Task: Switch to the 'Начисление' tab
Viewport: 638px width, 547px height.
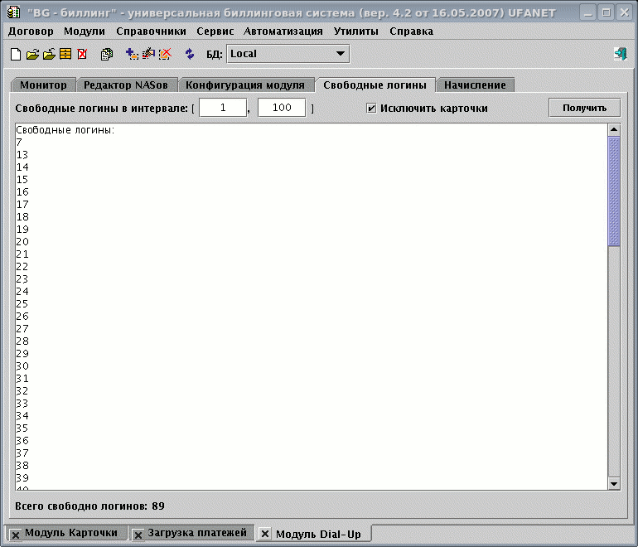Action: 475,85
